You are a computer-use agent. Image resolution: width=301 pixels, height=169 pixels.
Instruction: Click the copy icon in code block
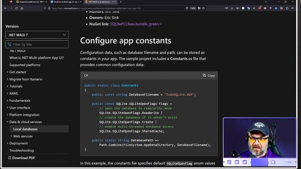(x=204, y=75)
